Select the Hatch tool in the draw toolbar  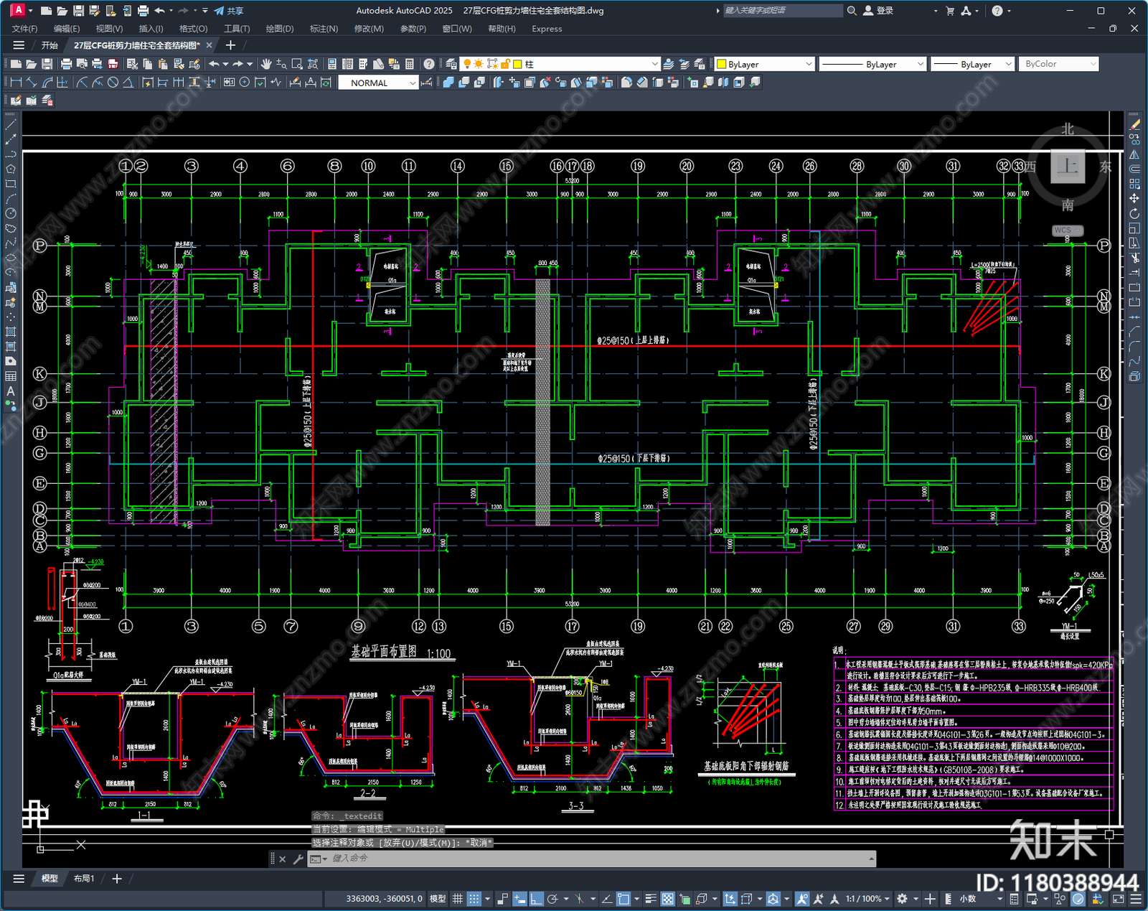(x=11, y=332)
